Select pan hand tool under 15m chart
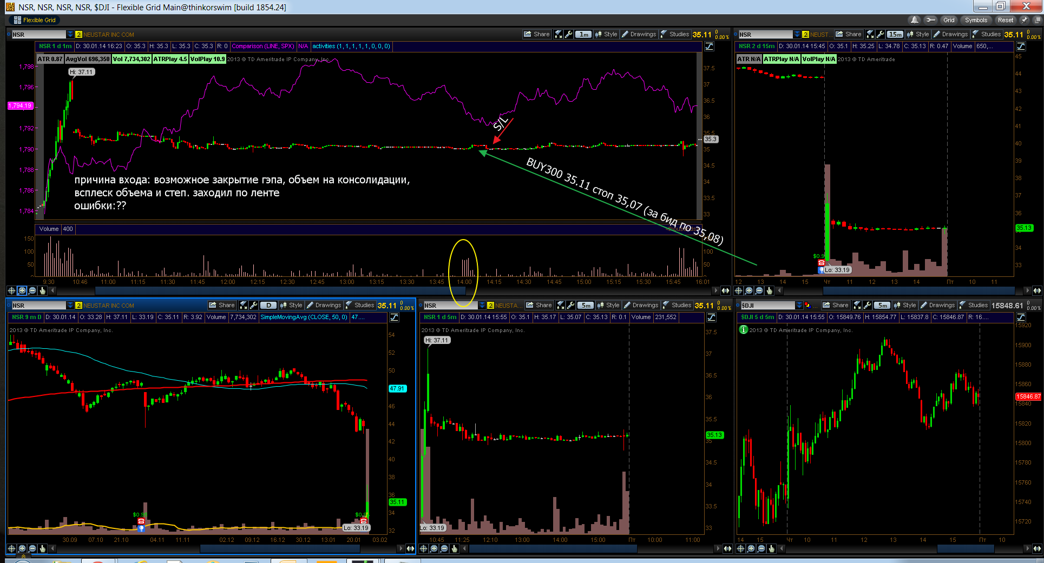The image size is (1044, 563). 770,290
